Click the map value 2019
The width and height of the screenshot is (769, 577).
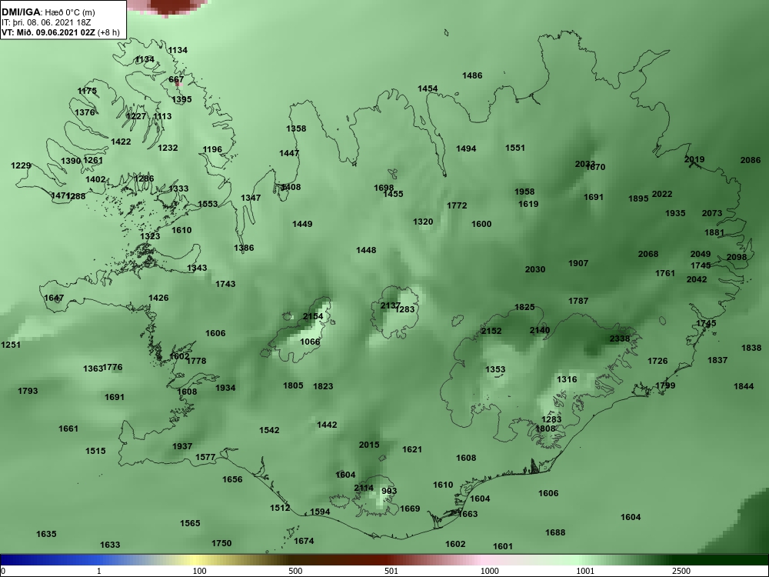coord(694,159)
